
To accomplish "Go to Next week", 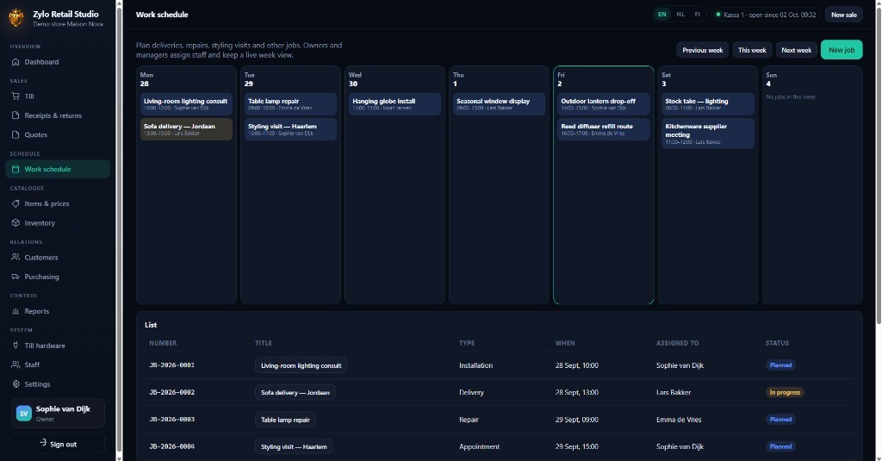I will [796, 50].
